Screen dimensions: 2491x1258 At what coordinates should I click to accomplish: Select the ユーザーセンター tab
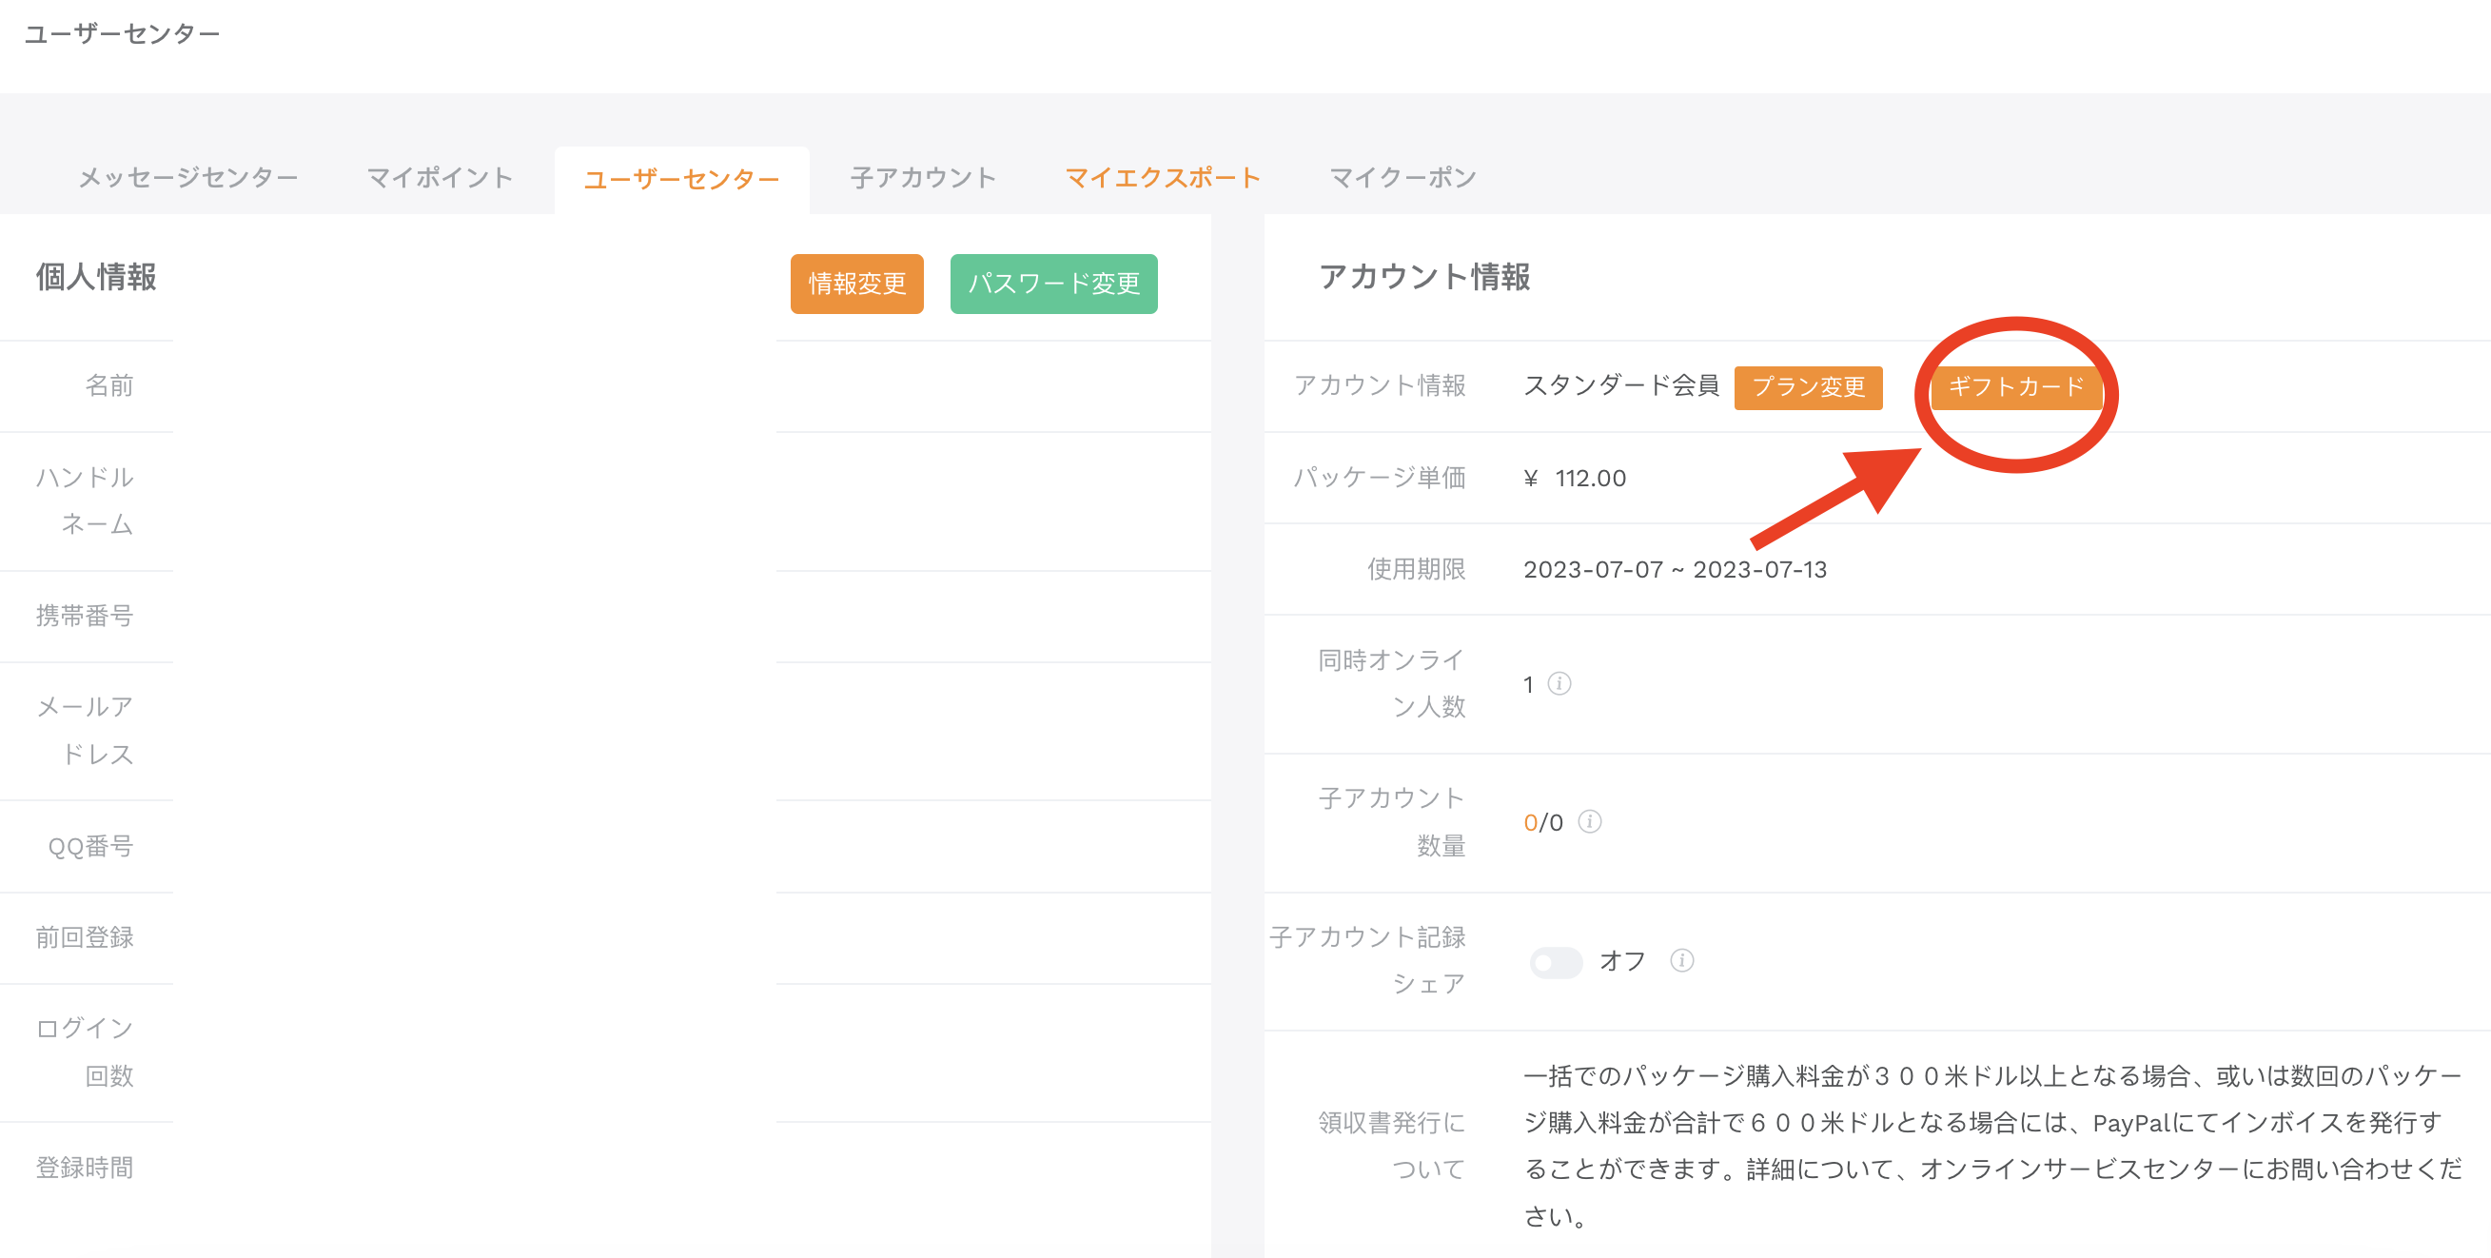681,179
